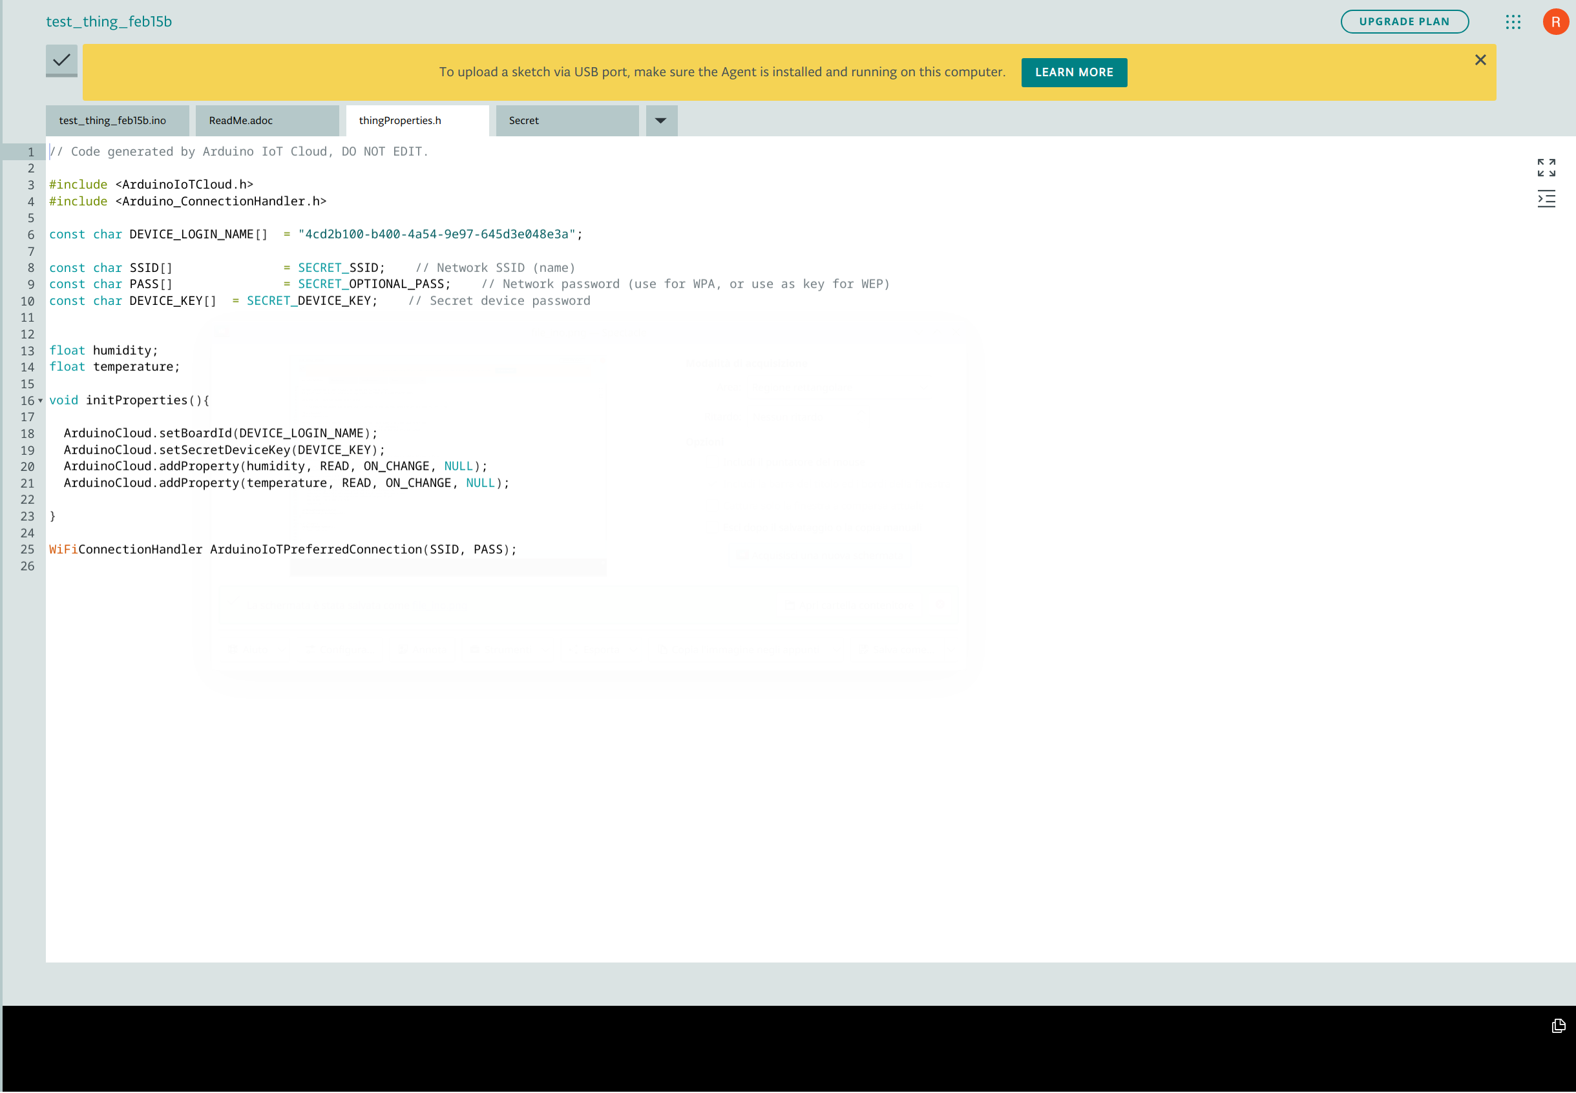Screen dimensions: 1576x1093
Task: Place cursor on float humidity line
Action: 125,351
